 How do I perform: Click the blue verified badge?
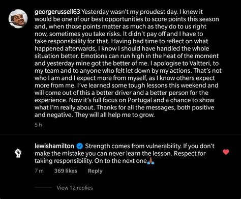click(x=80, y=146)
